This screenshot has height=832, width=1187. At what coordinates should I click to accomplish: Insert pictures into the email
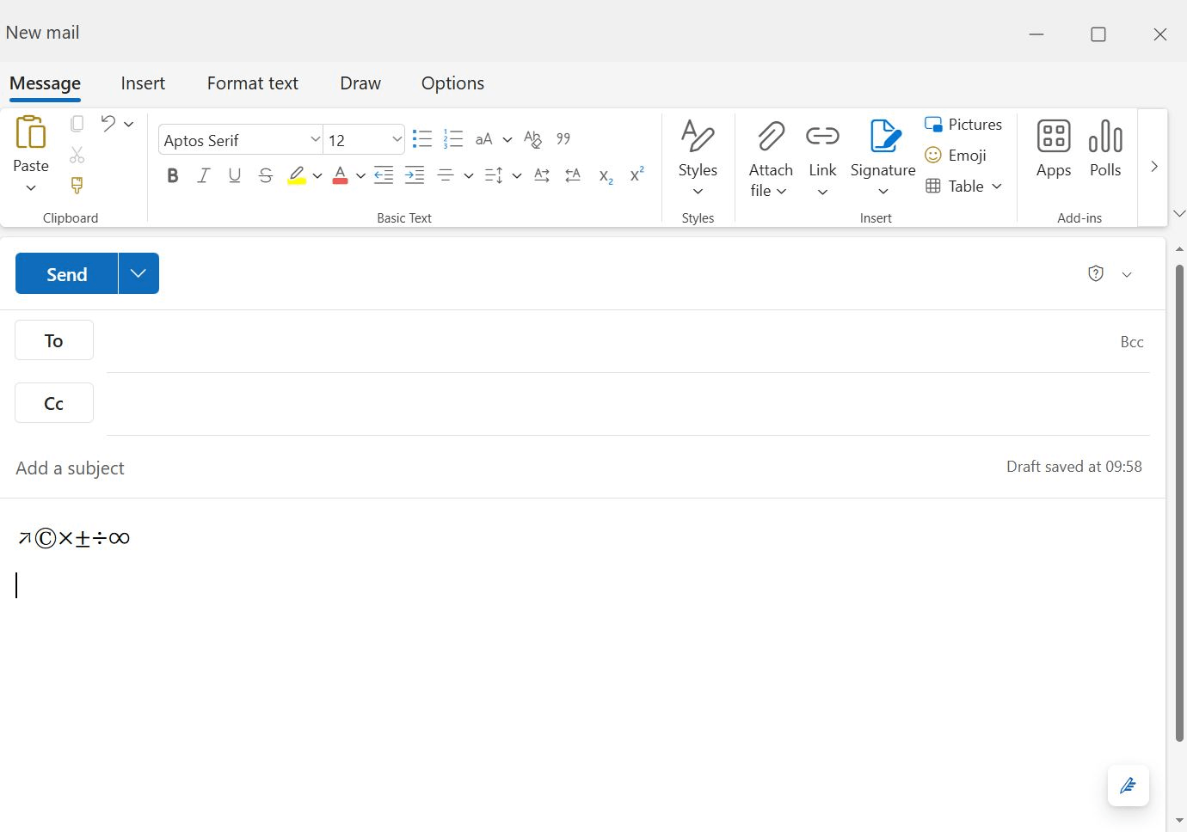963,124
